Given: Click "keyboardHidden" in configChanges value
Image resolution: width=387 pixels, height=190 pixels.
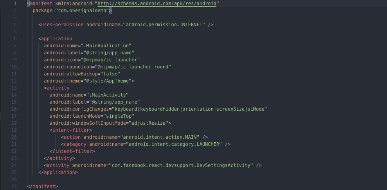Looking at the screenshot, I should tap(160, 109).
